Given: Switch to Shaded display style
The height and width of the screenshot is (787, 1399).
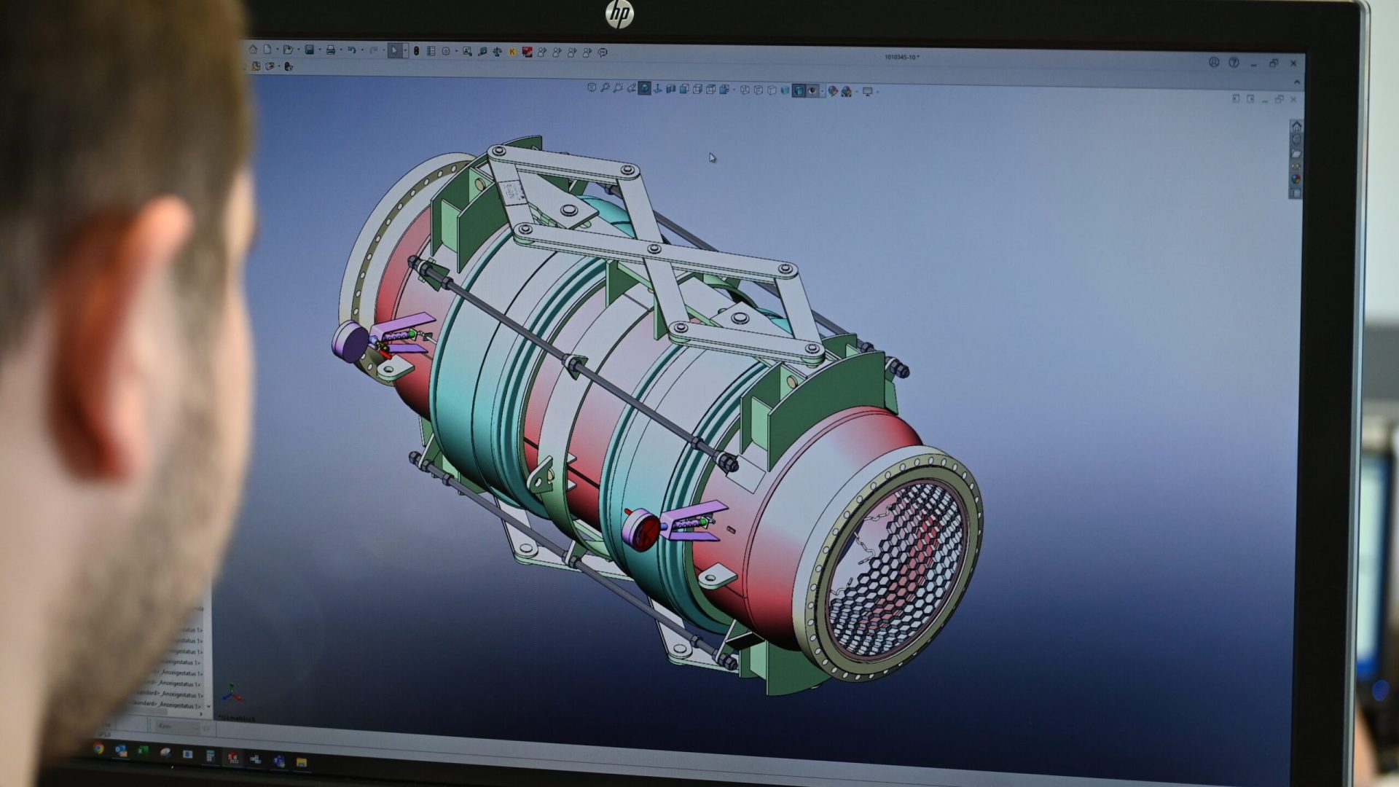Looking at the screenshot, I should click(x=785, y=90).
